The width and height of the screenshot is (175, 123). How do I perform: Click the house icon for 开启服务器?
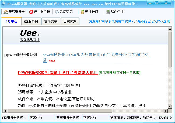(6, 12)
